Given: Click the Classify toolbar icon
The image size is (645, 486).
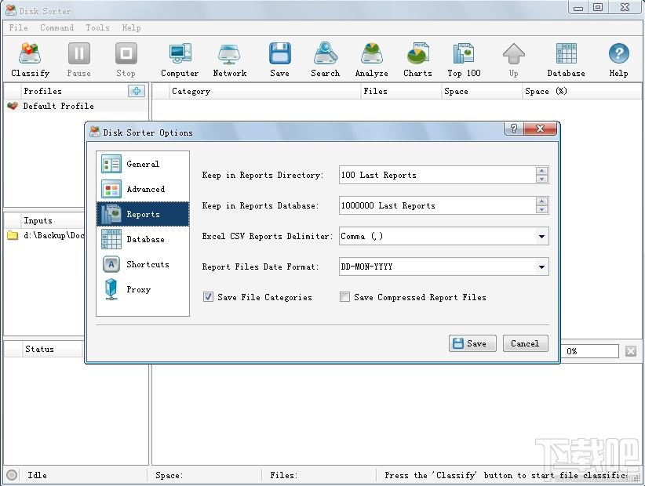Looking at the screenshot, I should point(30,60).
